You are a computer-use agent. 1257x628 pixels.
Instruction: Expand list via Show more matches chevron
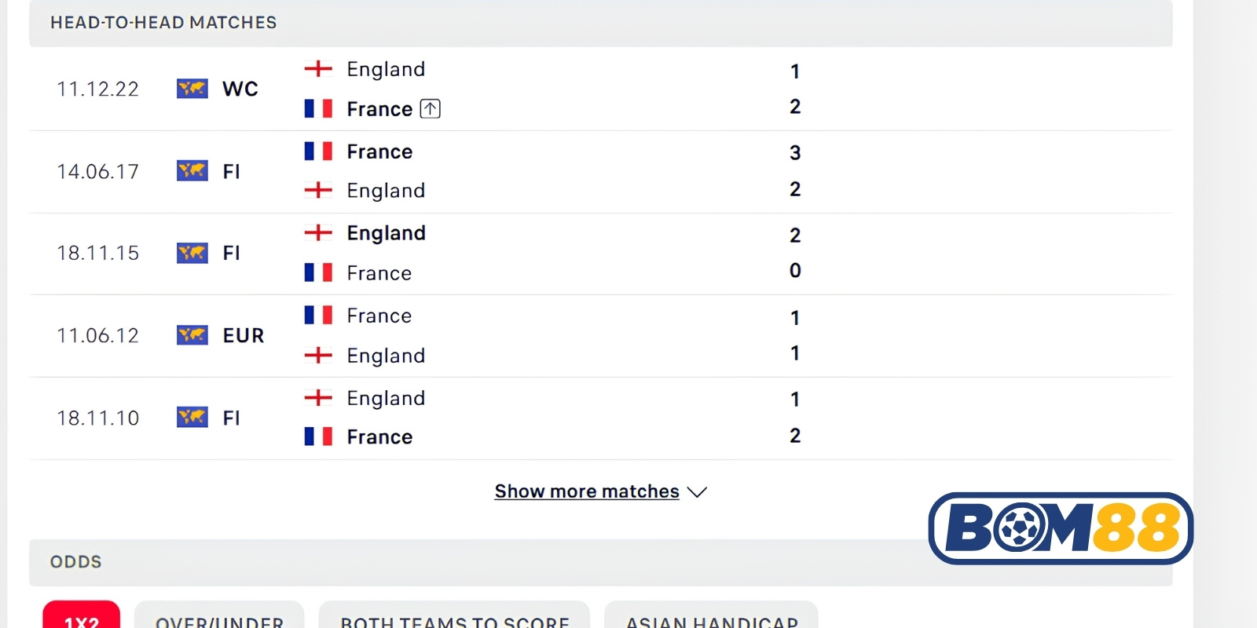point(697,492)
